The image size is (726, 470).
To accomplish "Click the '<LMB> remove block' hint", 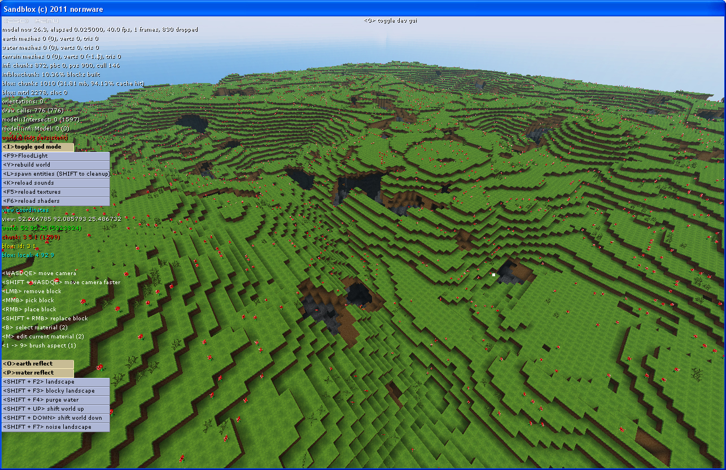I will [x=32, y=291].
